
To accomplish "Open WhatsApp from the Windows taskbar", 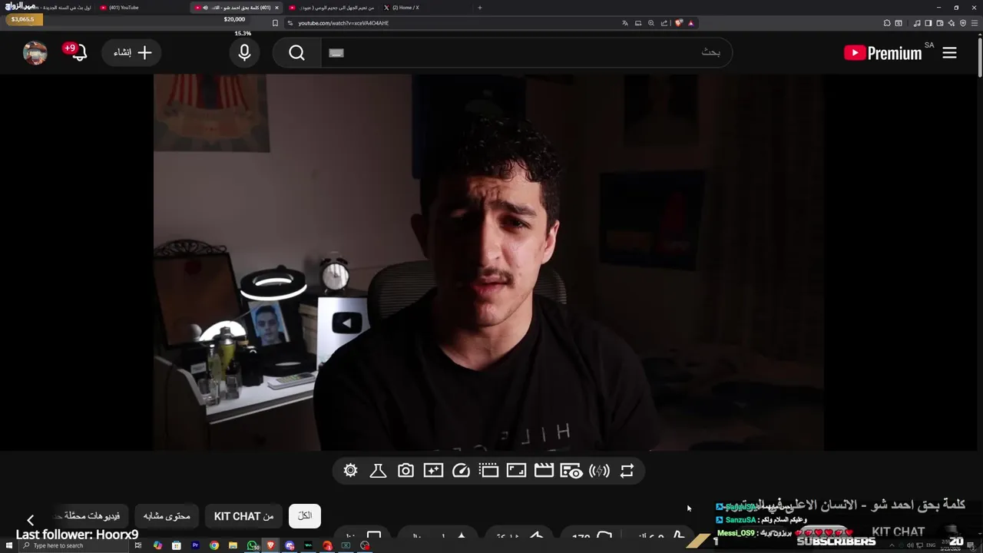I will (x=252, y=545).
